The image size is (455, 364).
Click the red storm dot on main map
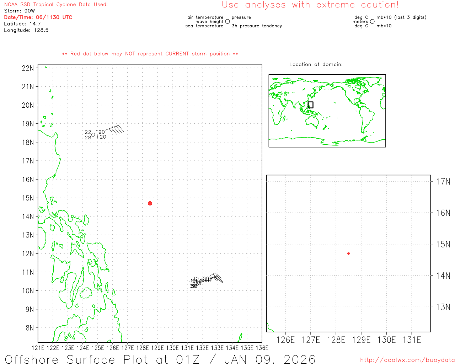pos(150,203)
